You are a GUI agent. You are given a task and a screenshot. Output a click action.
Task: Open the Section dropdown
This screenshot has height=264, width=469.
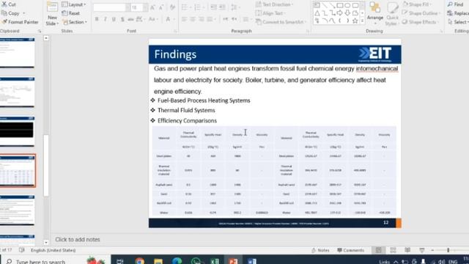(x=75, y=22)
